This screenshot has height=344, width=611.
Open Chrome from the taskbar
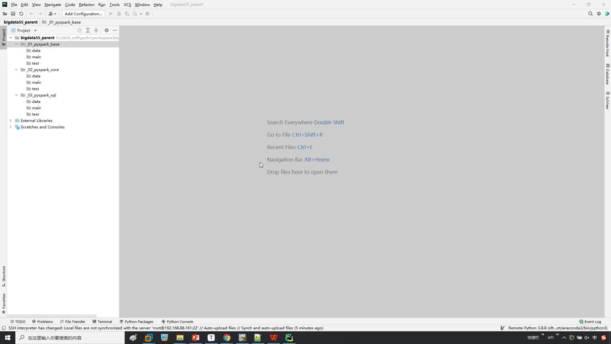[x=227, y=337]
